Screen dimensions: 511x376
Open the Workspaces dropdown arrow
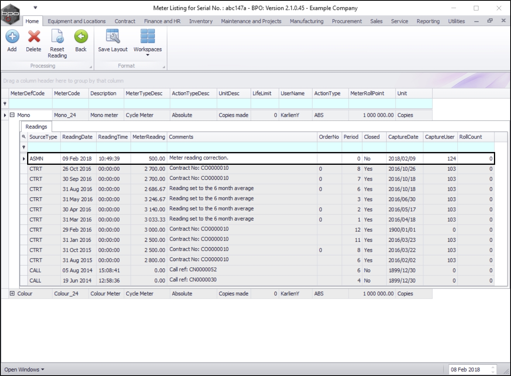point(148,55)
